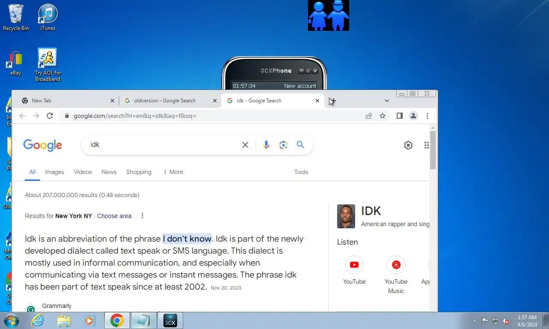Go back to previous page

click(22, 116)
